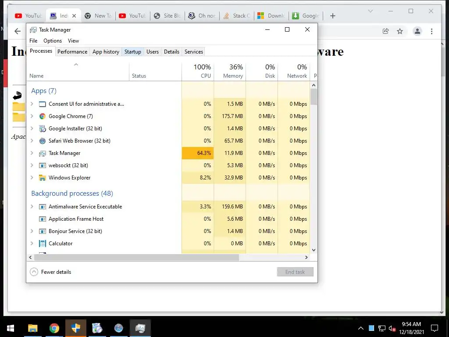The image size is (449, 337).
Task: Switch to the Stack Chrome tab
Action: click(236, 16)
